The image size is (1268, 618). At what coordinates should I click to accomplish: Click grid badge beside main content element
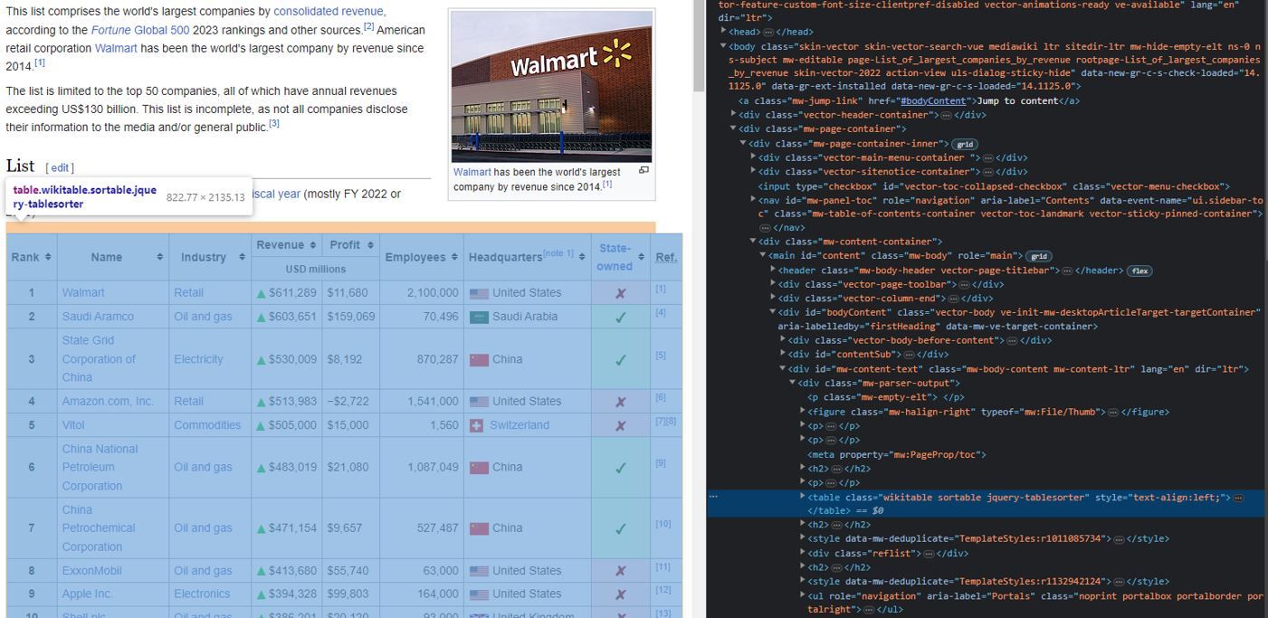[x=1040, y=256]
